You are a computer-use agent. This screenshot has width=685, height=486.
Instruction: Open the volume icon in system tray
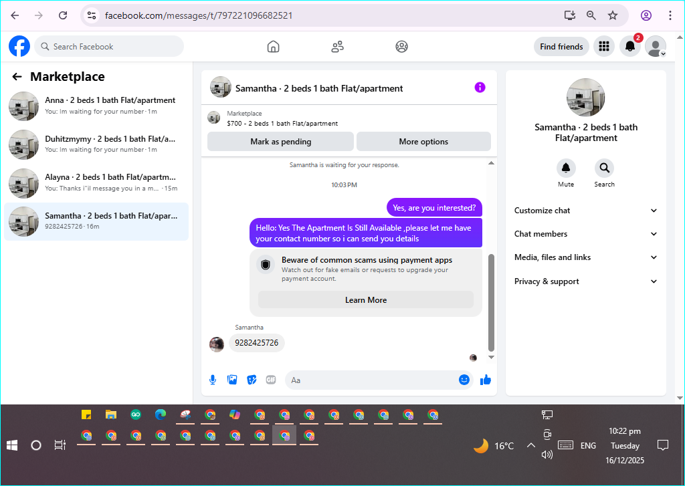547,455
